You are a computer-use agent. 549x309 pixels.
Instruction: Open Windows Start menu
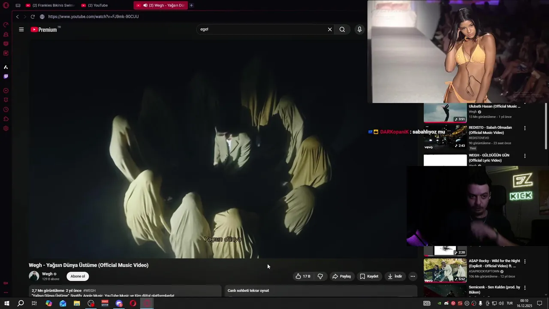pyautogui.click(x=6, y=303)
